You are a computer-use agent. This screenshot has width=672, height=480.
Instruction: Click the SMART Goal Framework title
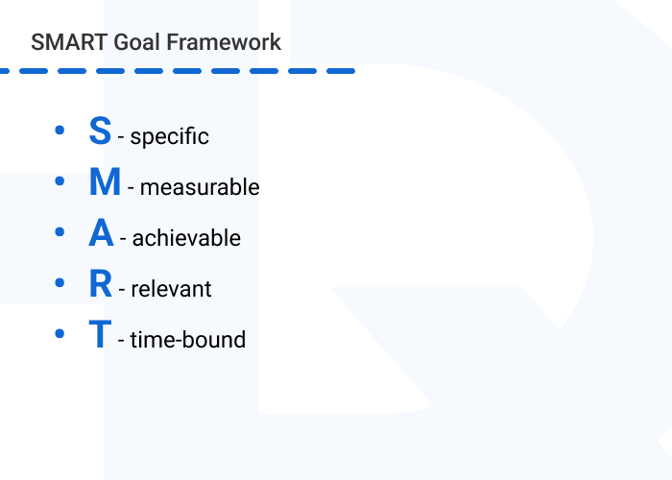point(156,42)
